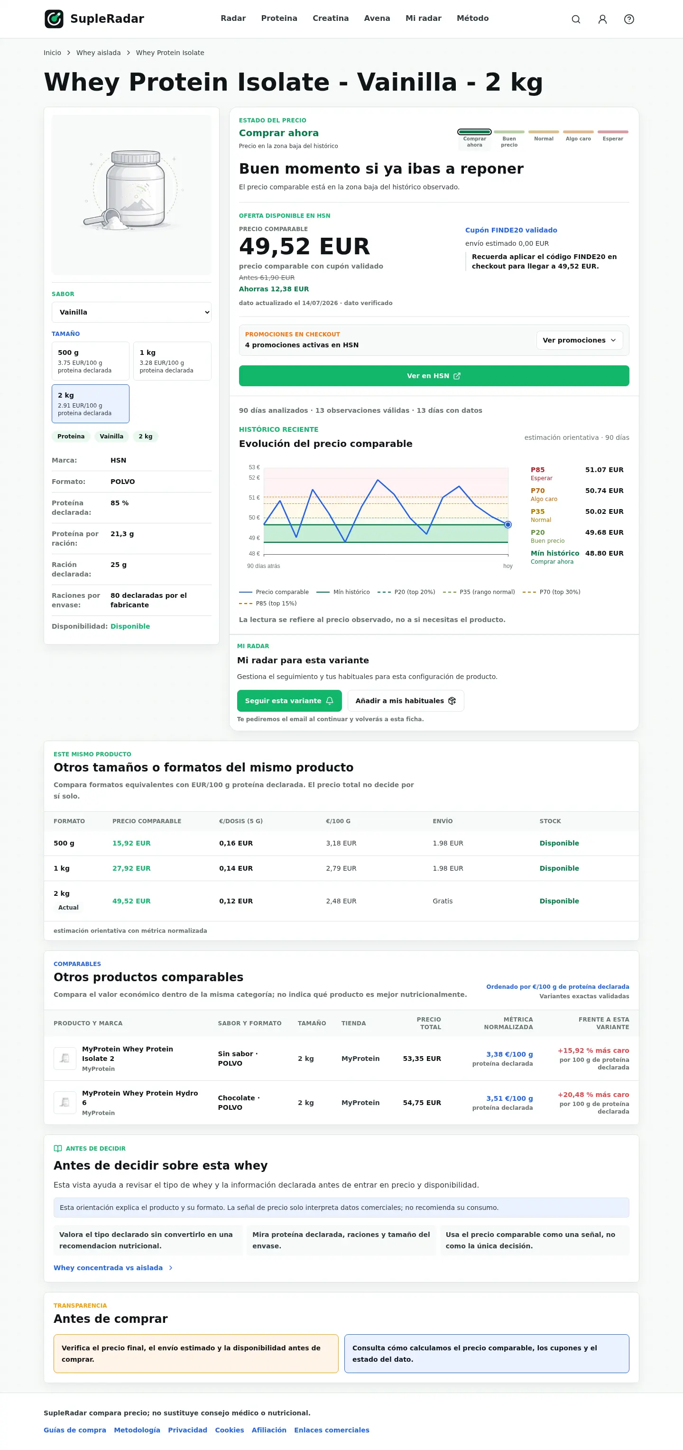Open the Avena nav item
The width and height of the screenshot is (683, 1450).
pos(377,18)
